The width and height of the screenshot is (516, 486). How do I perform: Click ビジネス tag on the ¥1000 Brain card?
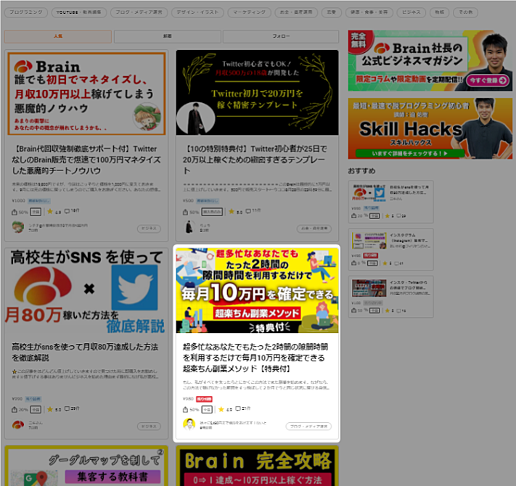tap(149, 228)
